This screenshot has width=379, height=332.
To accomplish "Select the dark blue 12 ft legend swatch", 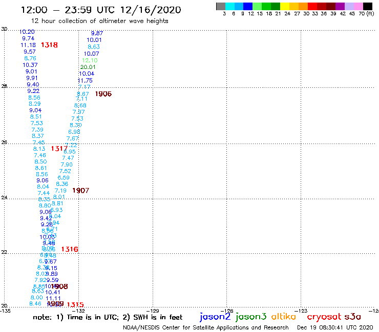I will point(248,6).
